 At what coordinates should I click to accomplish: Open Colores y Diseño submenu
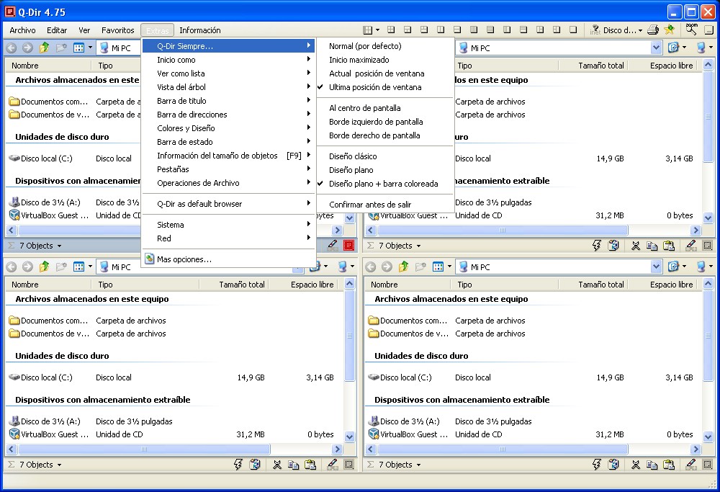click(x=228, y=128)
